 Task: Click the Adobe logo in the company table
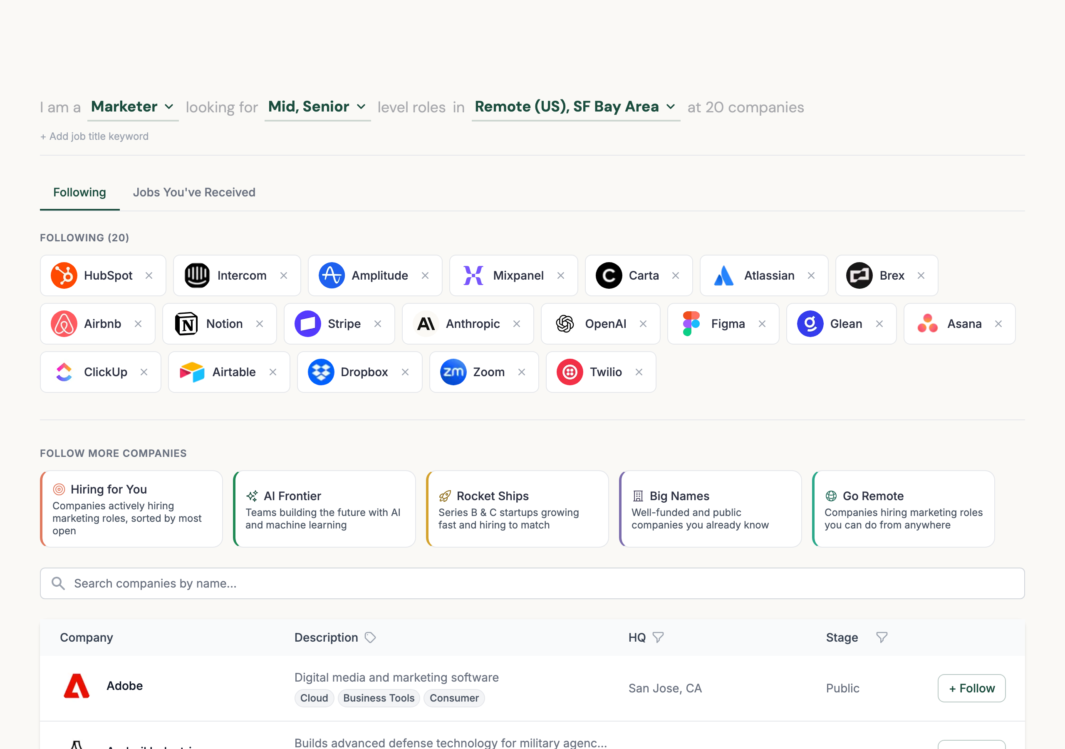click(x=77, y=686)
